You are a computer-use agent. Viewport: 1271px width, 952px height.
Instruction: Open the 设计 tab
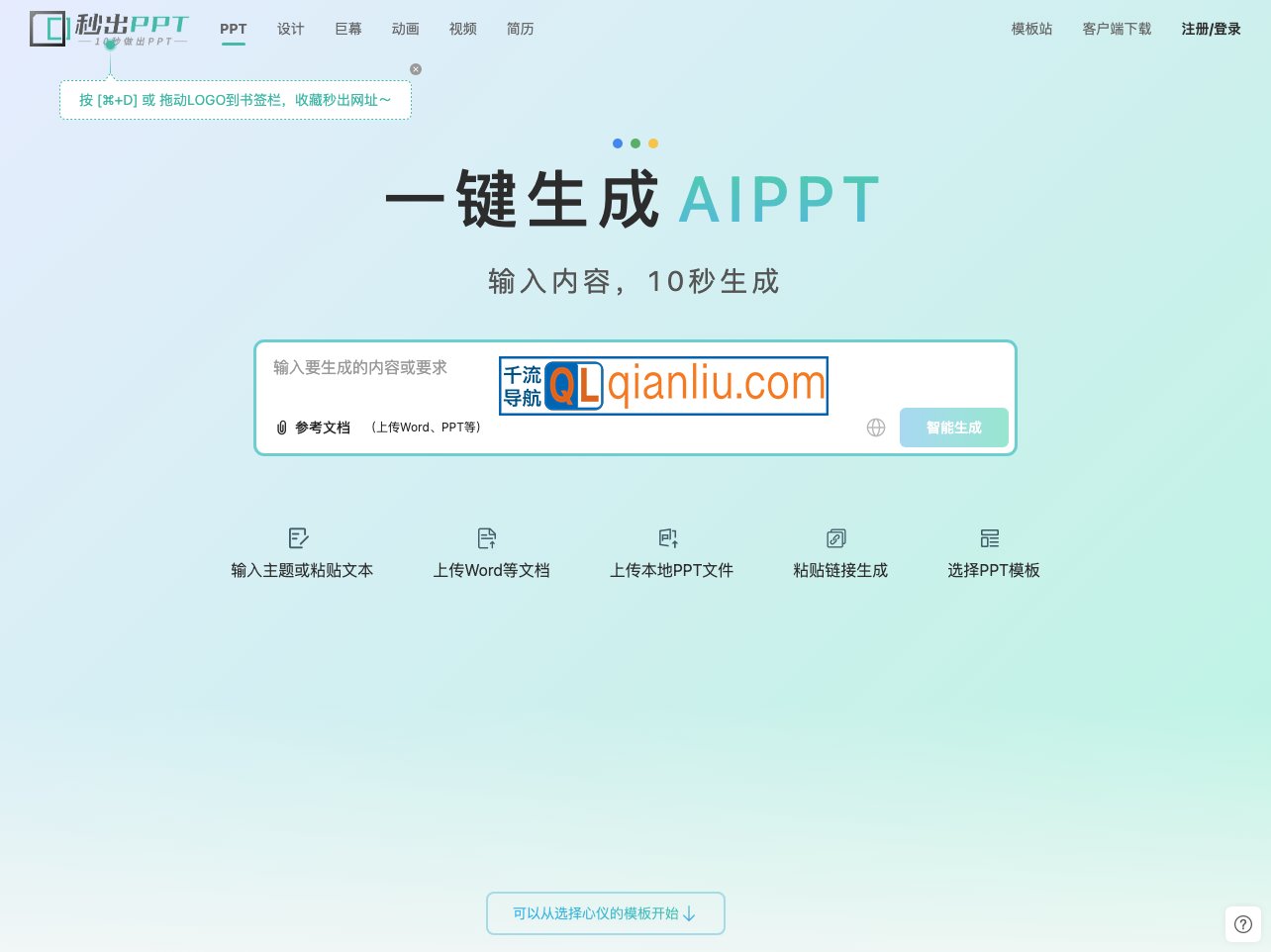tap(290, 29)
